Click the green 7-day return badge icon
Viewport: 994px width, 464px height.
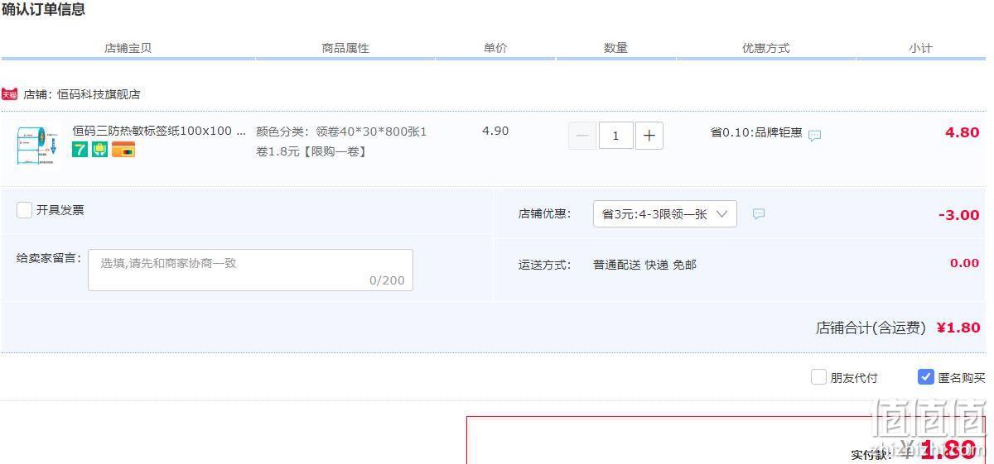coord(80,150)
